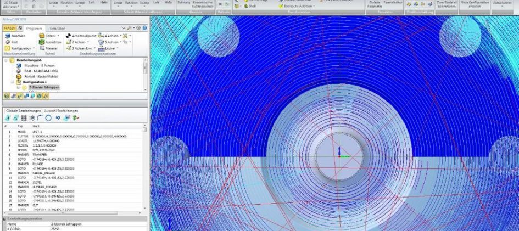
Task: Click the fifth icon in tree bottom toolbar
Action: (33, 96)
